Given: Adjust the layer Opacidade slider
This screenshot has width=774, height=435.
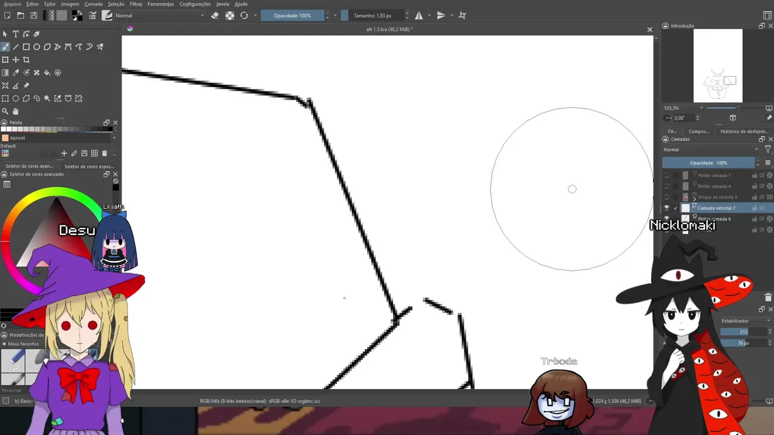Looking at the screenshot, I should click(709, 163).
